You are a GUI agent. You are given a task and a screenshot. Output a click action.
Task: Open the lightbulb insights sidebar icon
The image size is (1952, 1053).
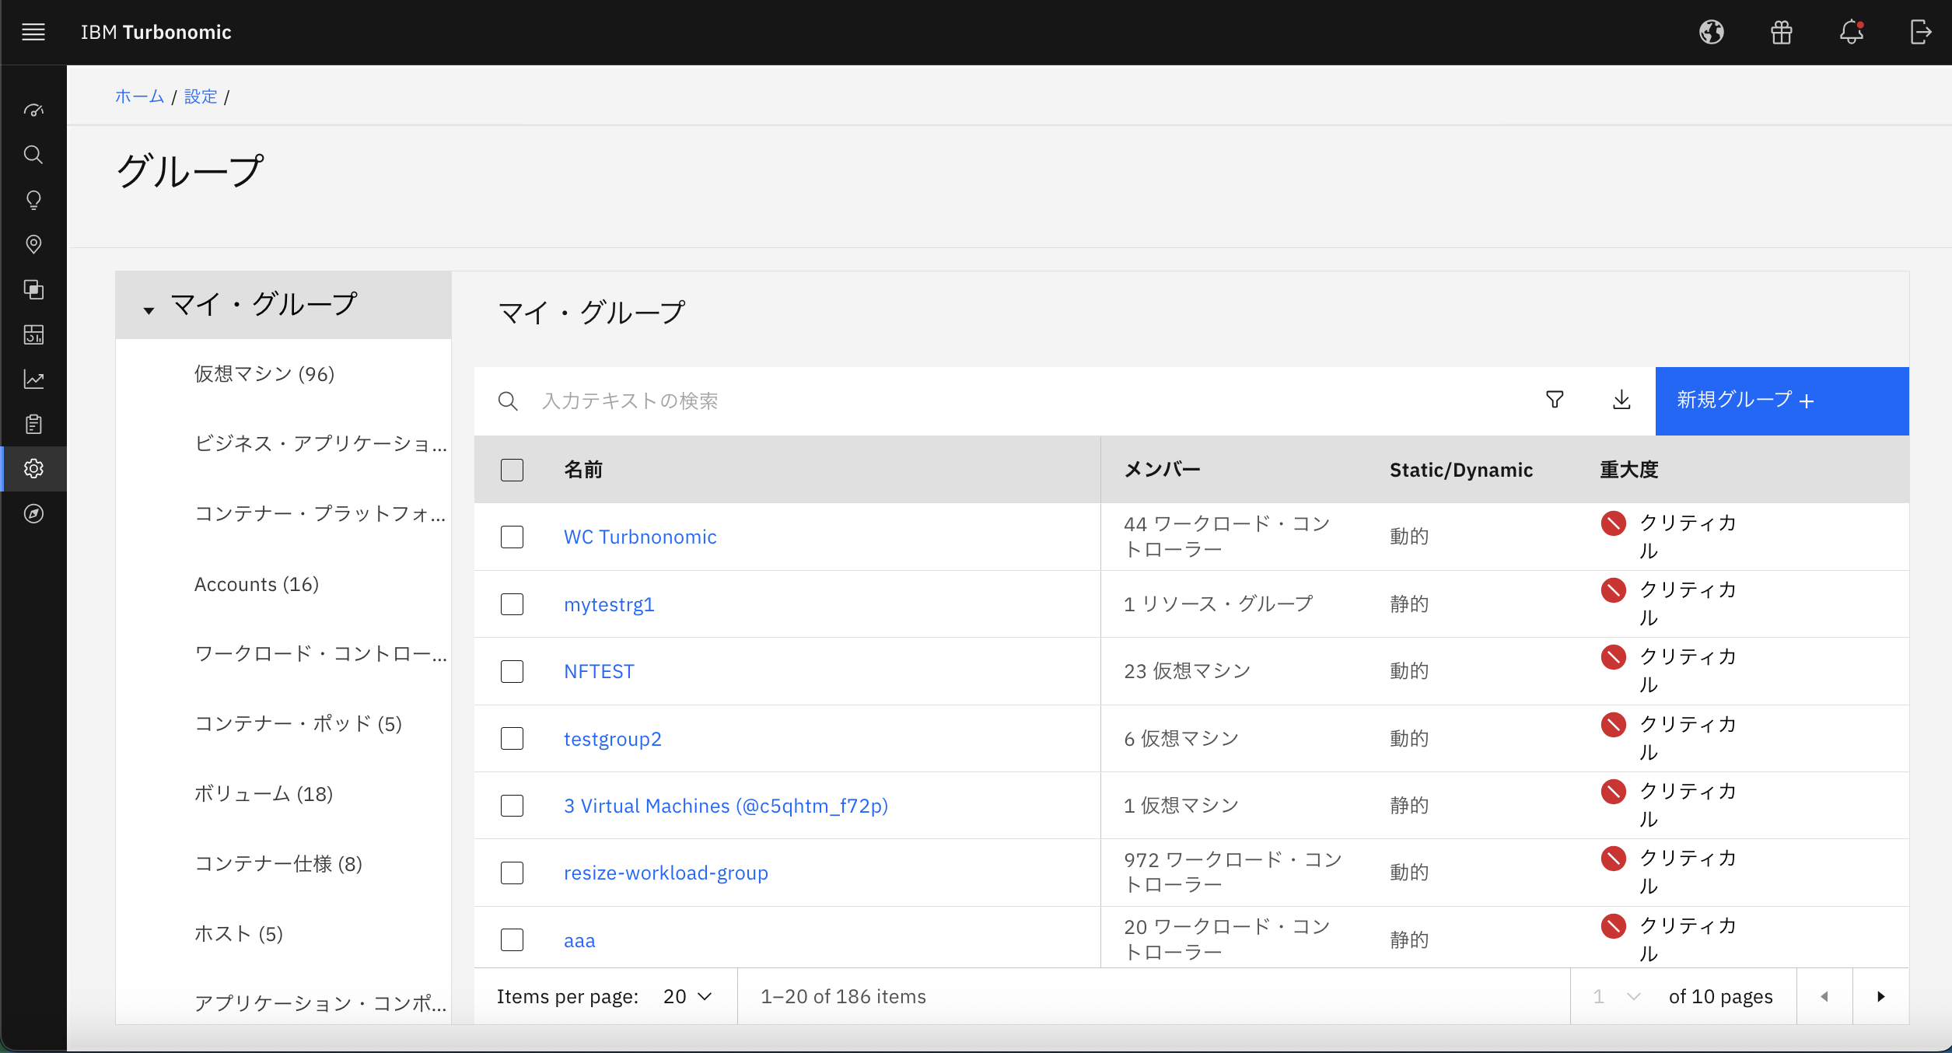point(33,200)
